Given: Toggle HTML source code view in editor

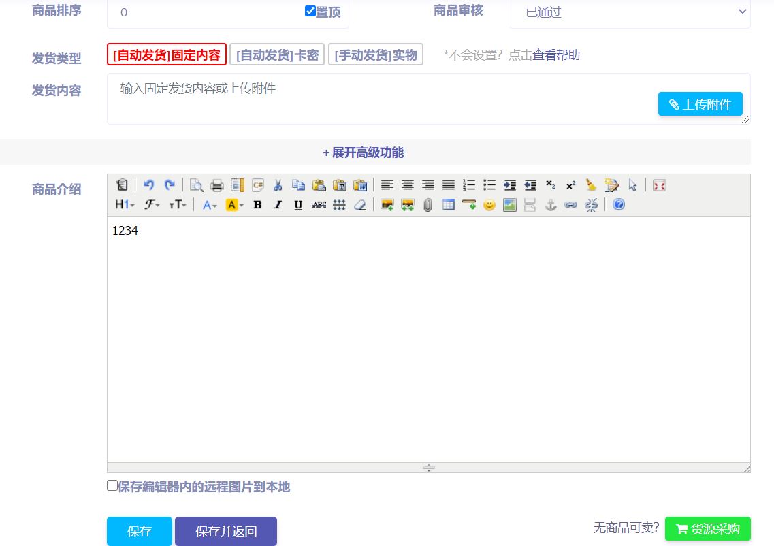Looking at the screenshot, I should tap(121, 185).
